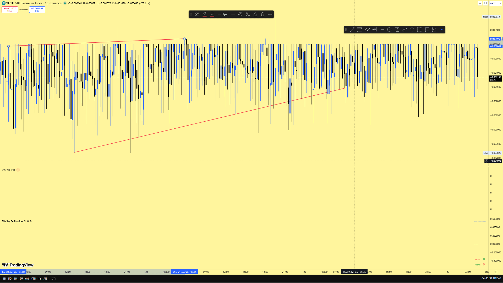Open the go-to-date calendar icon

pos(53,279)
